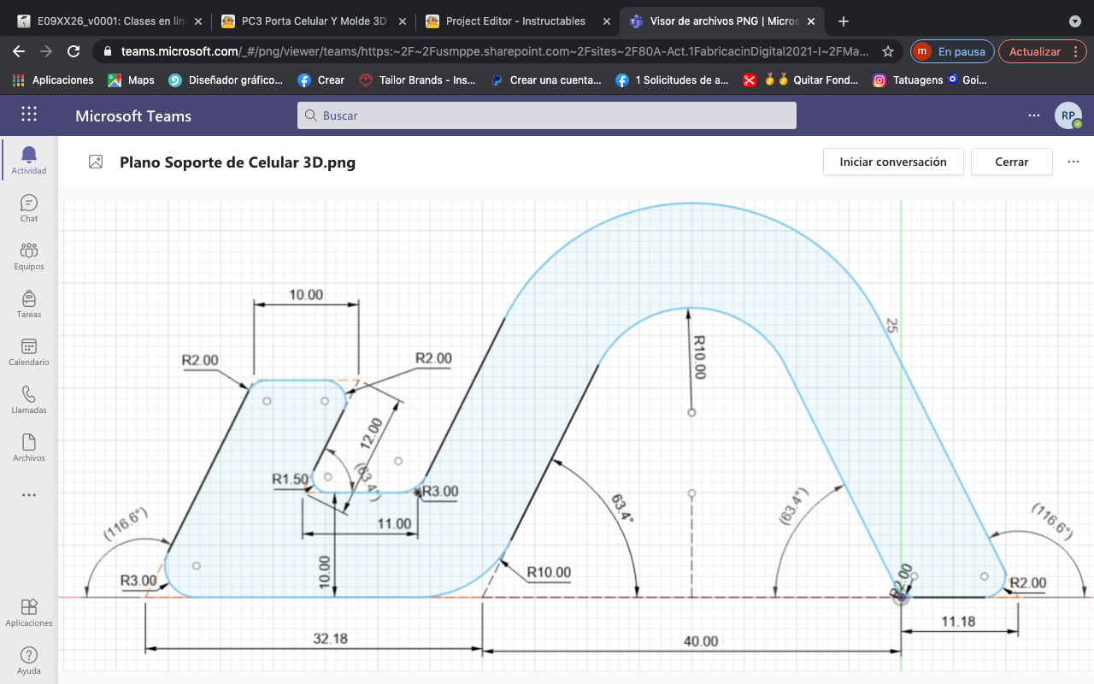Image resolution: width=1094 pixels, height=684 pixels.
Task: Click the R1.50 radius label
Action: pos(290,480)
